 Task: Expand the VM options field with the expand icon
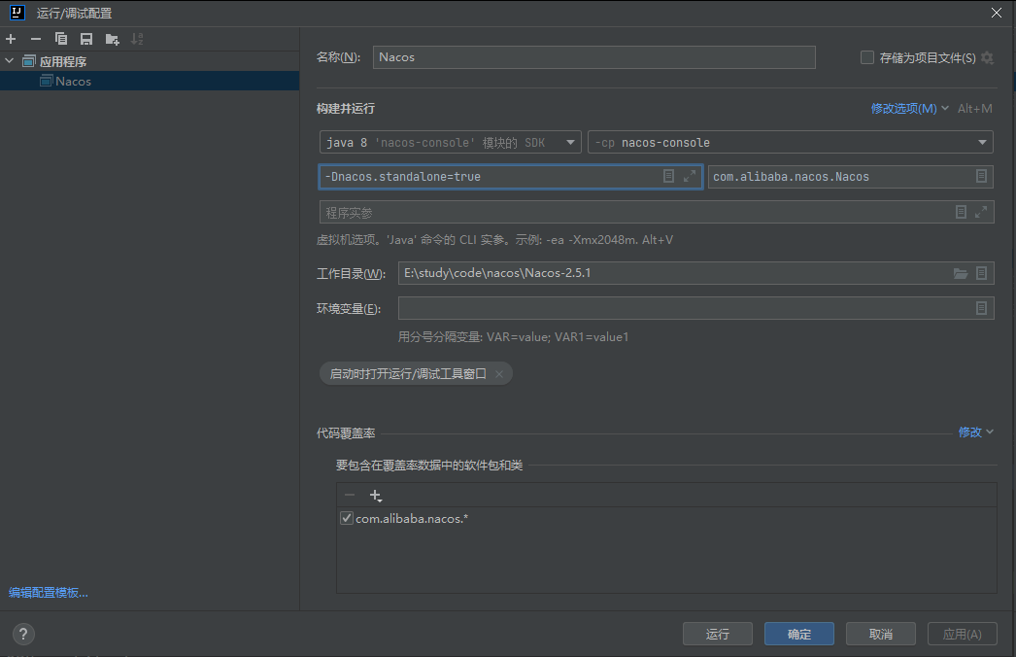(690, 176)
